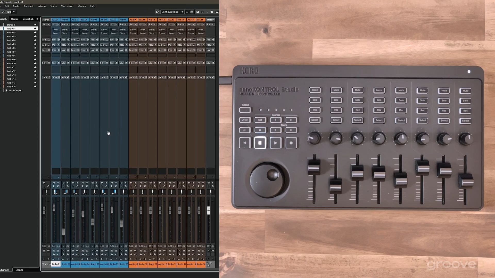This screenshot has width=495, height=278.
Task: Click the Audio 16 track icon in the visibility list
Action: pos(35,87)
